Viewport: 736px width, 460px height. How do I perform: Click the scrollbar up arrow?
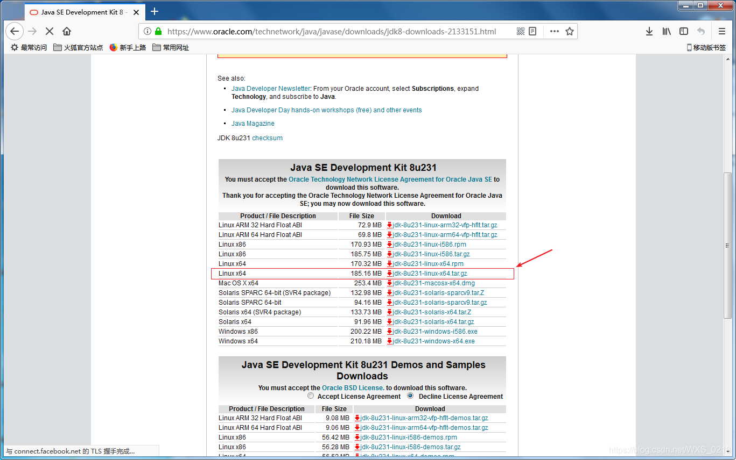728,58
